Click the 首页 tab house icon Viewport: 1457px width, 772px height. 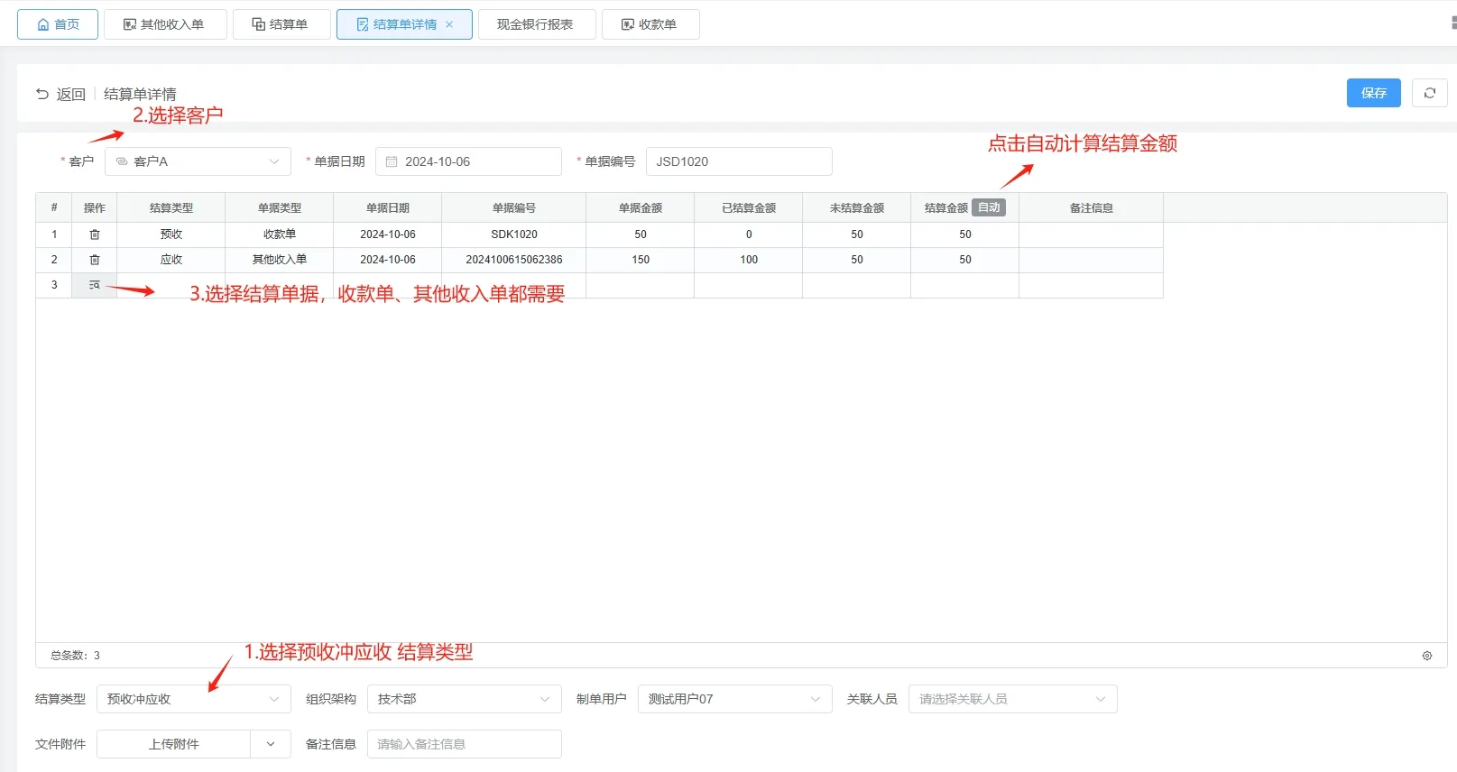[x=43, y=24]
